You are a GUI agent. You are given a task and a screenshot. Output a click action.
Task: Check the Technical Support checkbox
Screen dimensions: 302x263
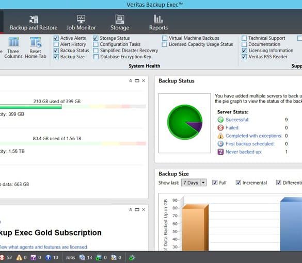[244, 38]
